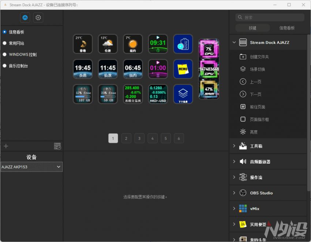Click the 19:45 香港 world time key

[83, 69]
